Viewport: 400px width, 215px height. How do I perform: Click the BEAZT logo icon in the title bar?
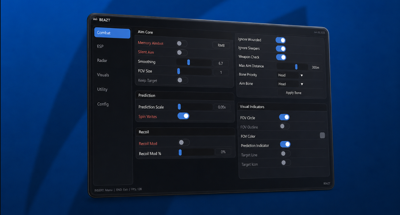coord(95,19)
